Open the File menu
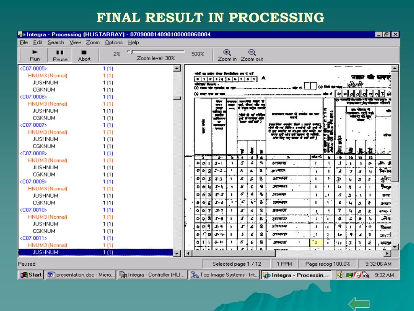The height and width of the screenshot is (311, 414). pos(24,42)
